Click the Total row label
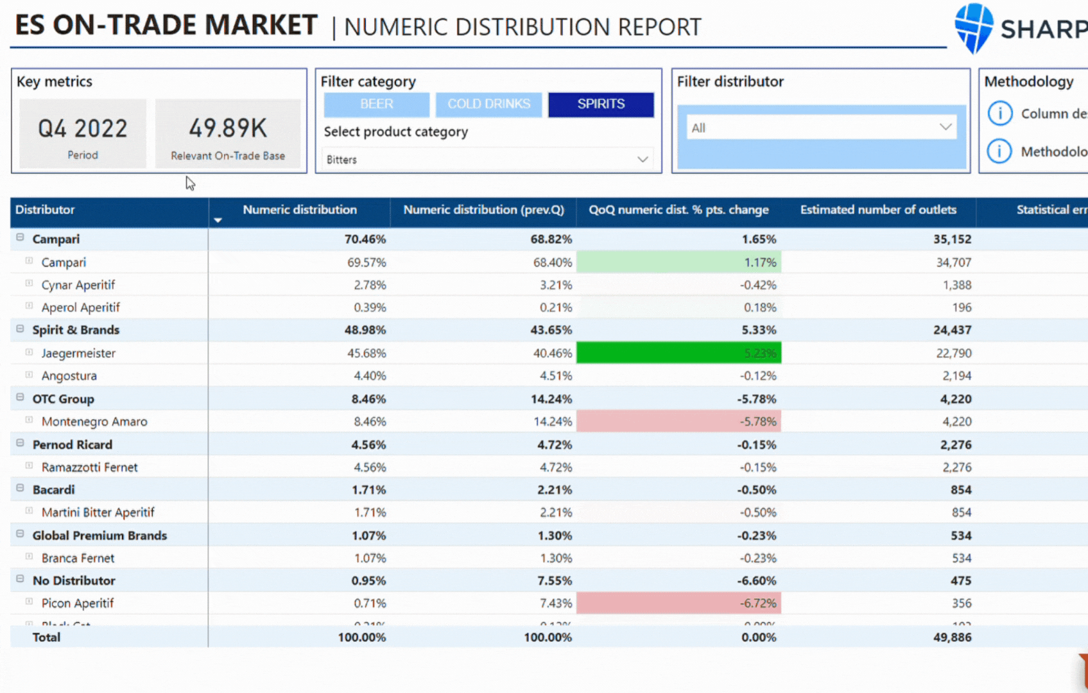The image size is (1088, 693). click(46, 637)
